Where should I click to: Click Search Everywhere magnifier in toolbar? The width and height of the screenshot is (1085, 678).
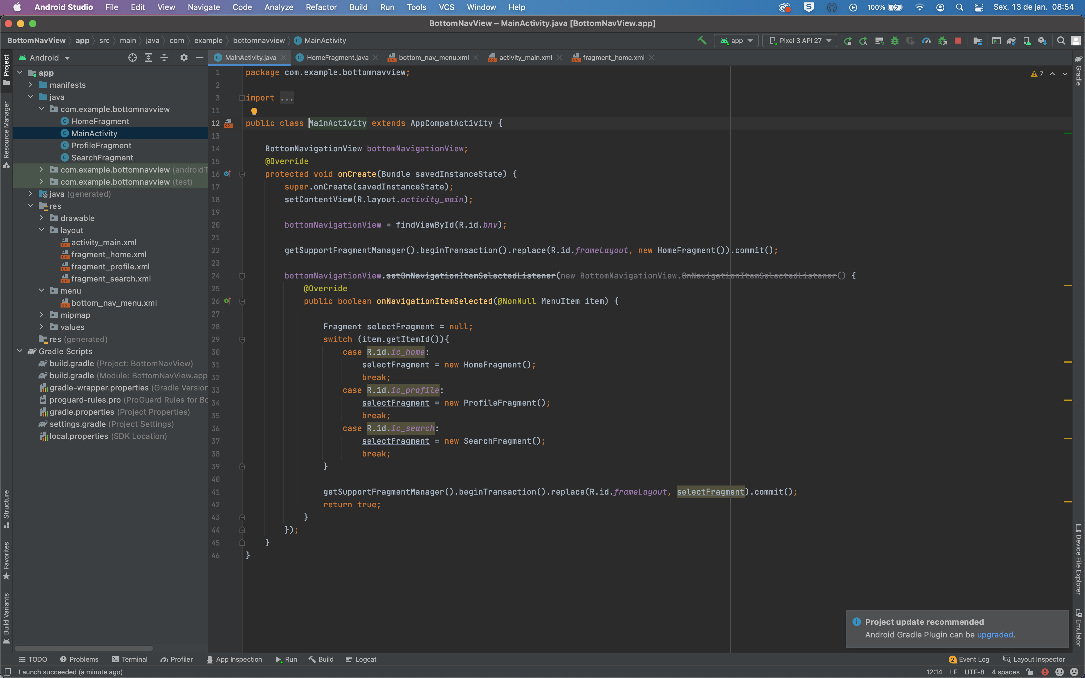click(x=1061, y=41)
